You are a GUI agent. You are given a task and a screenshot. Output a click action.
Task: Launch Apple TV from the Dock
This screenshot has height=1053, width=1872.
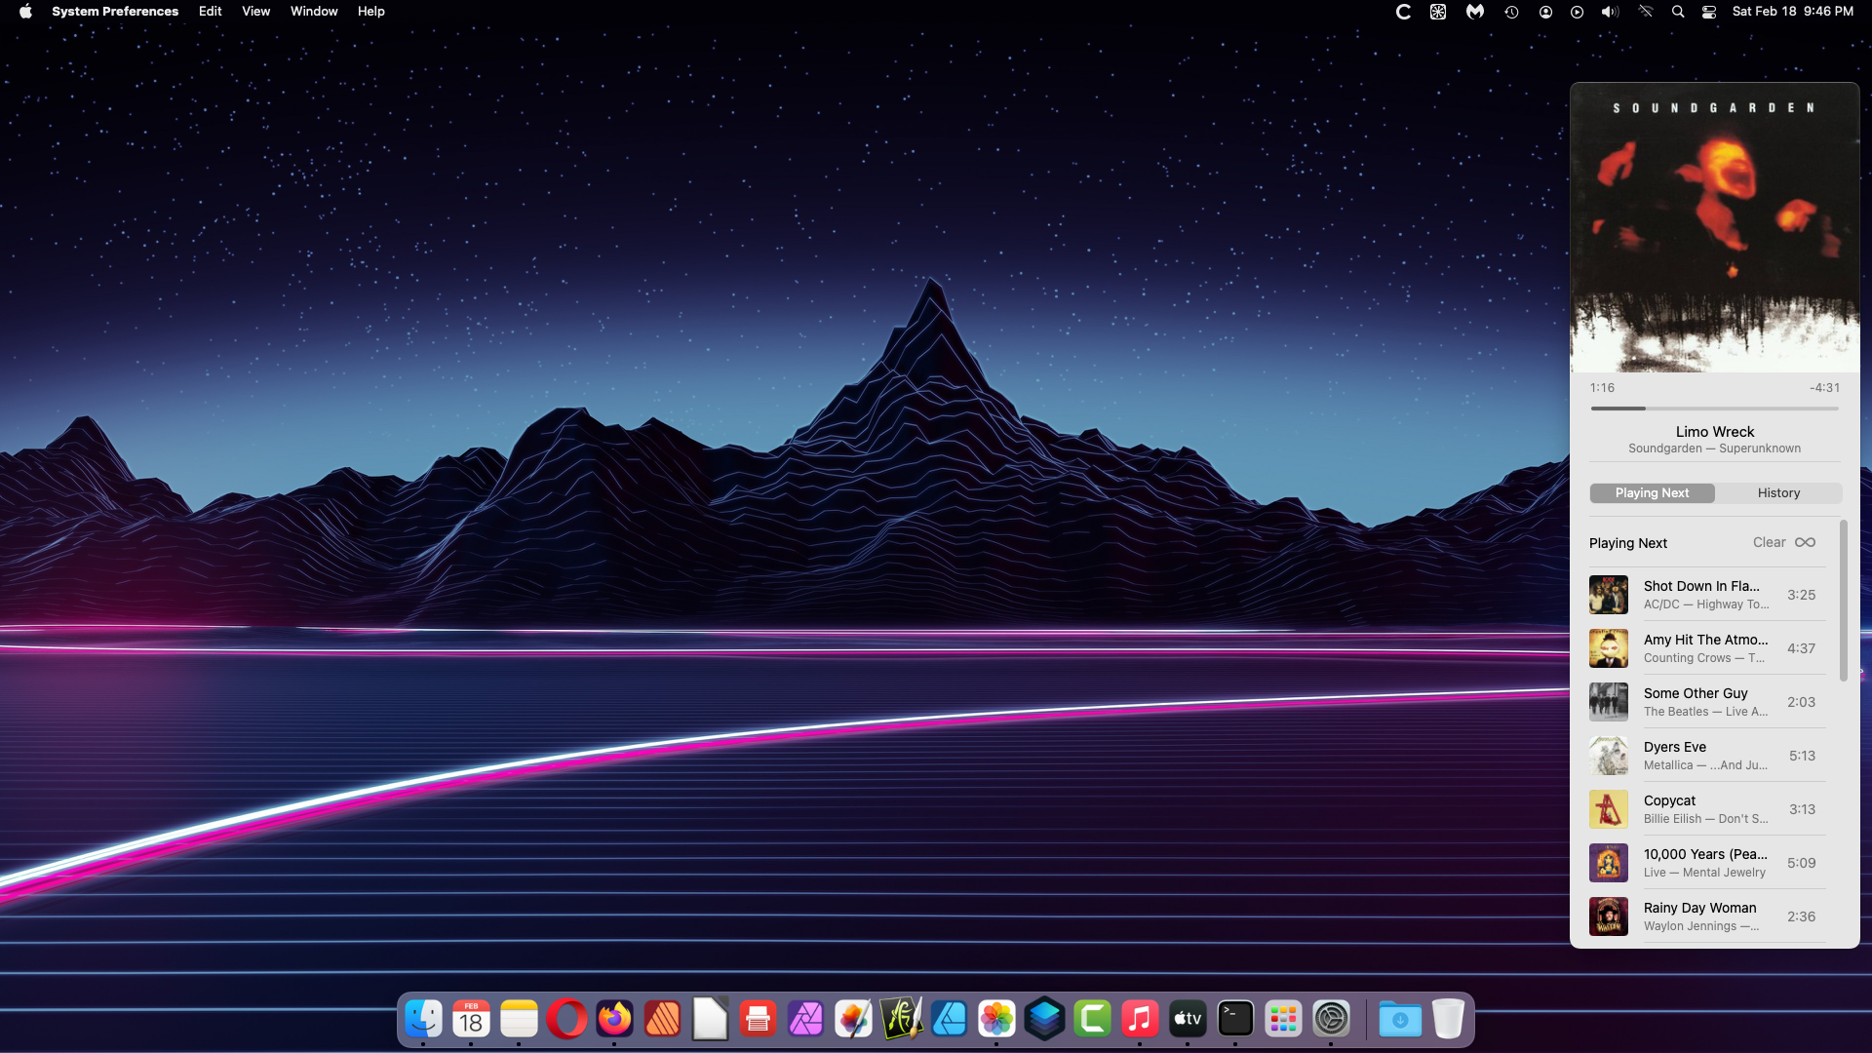tap(1188, 1019)
